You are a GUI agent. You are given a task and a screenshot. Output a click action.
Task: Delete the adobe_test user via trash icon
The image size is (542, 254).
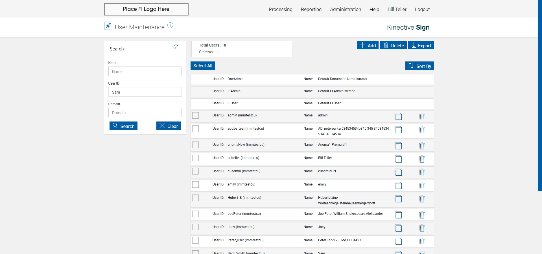click(422, 130)
